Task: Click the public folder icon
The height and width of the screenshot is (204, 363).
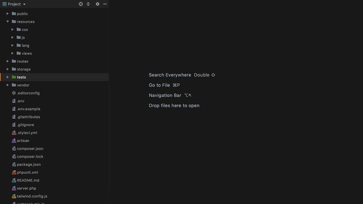Action: (x=14, y=14)
